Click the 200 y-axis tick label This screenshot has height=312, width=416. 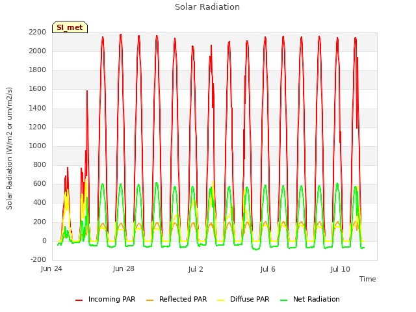(40, 222)
